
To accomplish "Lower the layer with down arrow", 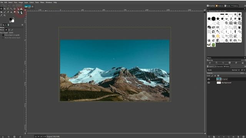I will [224, 137].
